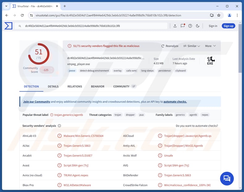Image resolution: width=244 pixels, height=192 pixels.
Task: Toggle dark mode moon icon
Action: (x=198, y=26)
